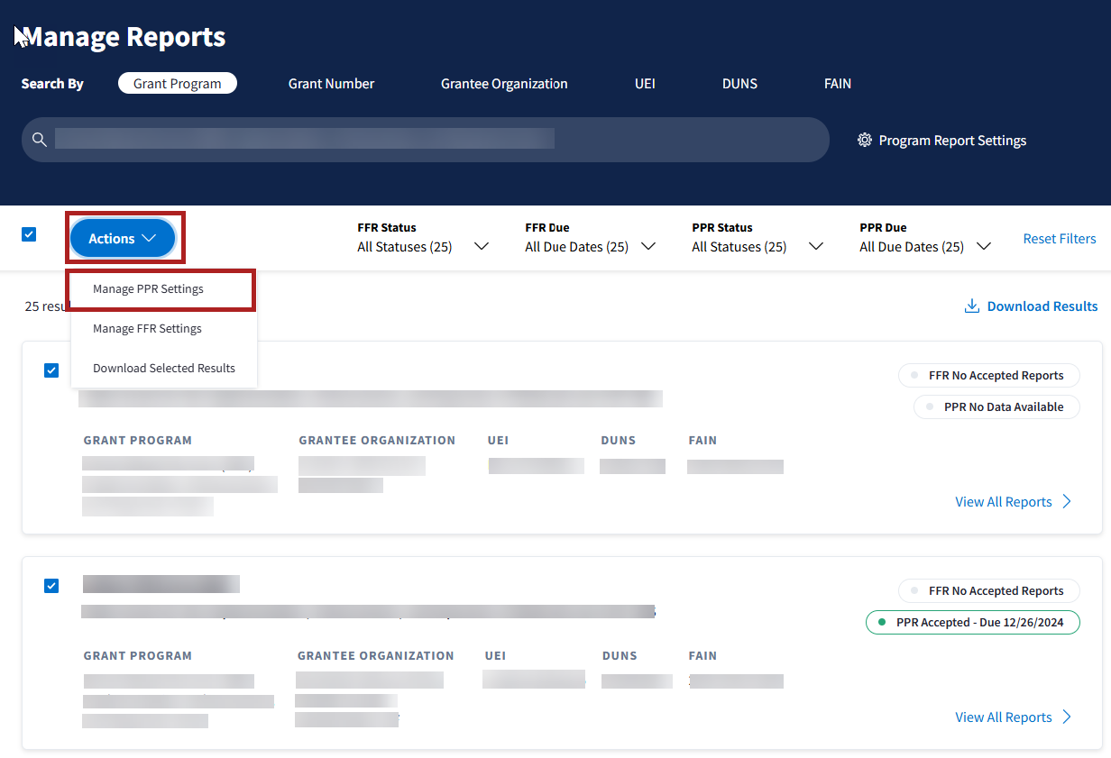Click chevron arrow beside first View All Reports
The width and height of the screenshot is (1111, 758).
click(x=1067, y=502)
